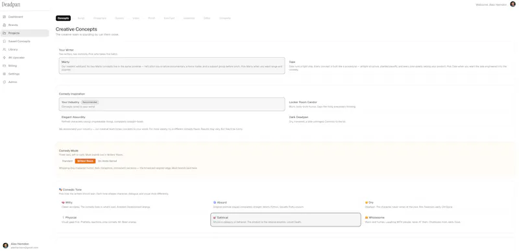Click the Admin icon in the sidebar

[5, 82]
